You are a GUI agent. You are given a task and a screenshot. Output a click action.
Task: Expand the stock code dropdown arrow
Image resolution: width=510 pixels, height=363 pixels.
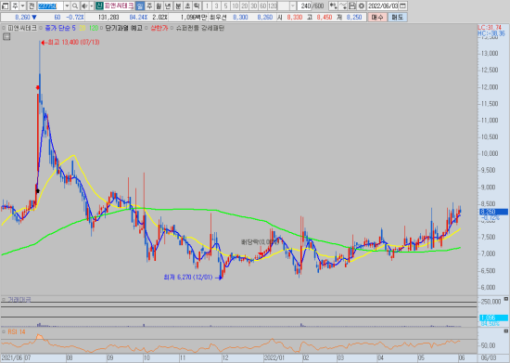[x=67, y=6]
